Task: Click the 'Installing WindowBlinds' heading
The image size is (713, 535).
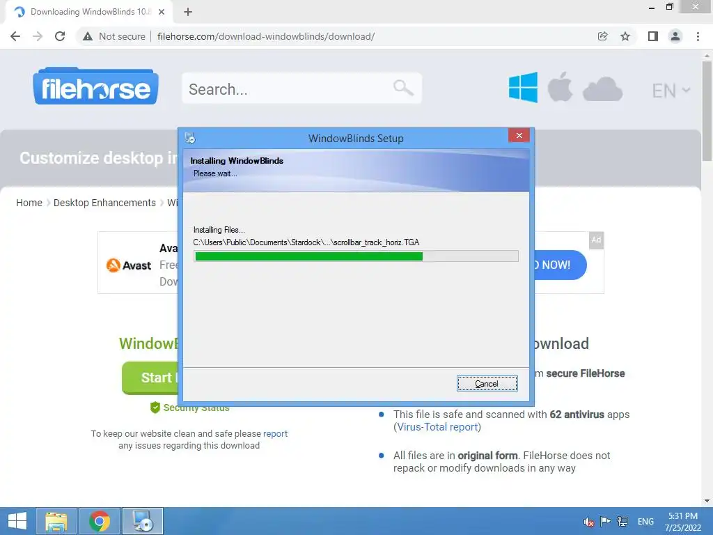Action: [237, 161]
